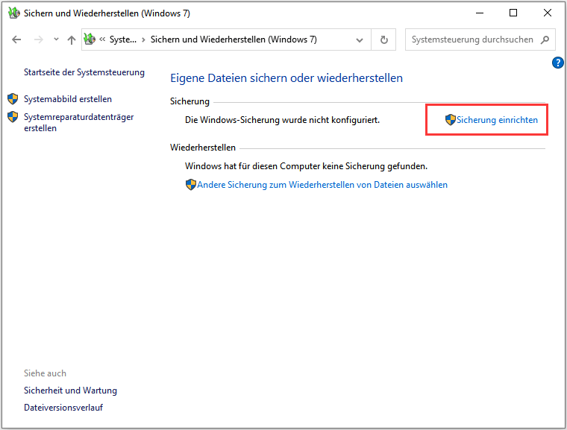Click the Sicherung section label
This screenshot has width=567, height=430.
pos(189,101)
